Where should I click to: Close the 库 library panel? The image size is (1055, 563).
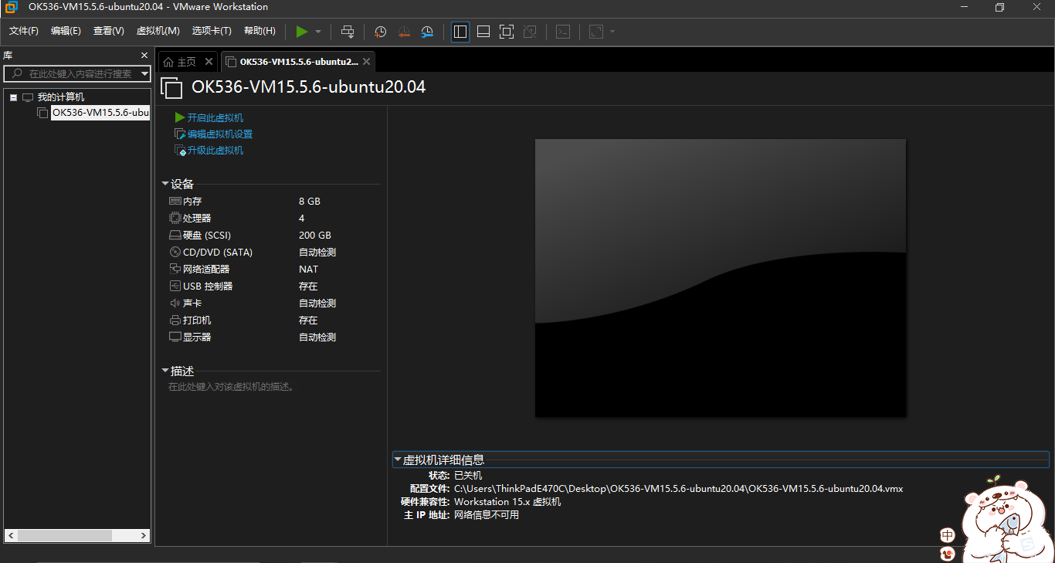pos(144,56)
